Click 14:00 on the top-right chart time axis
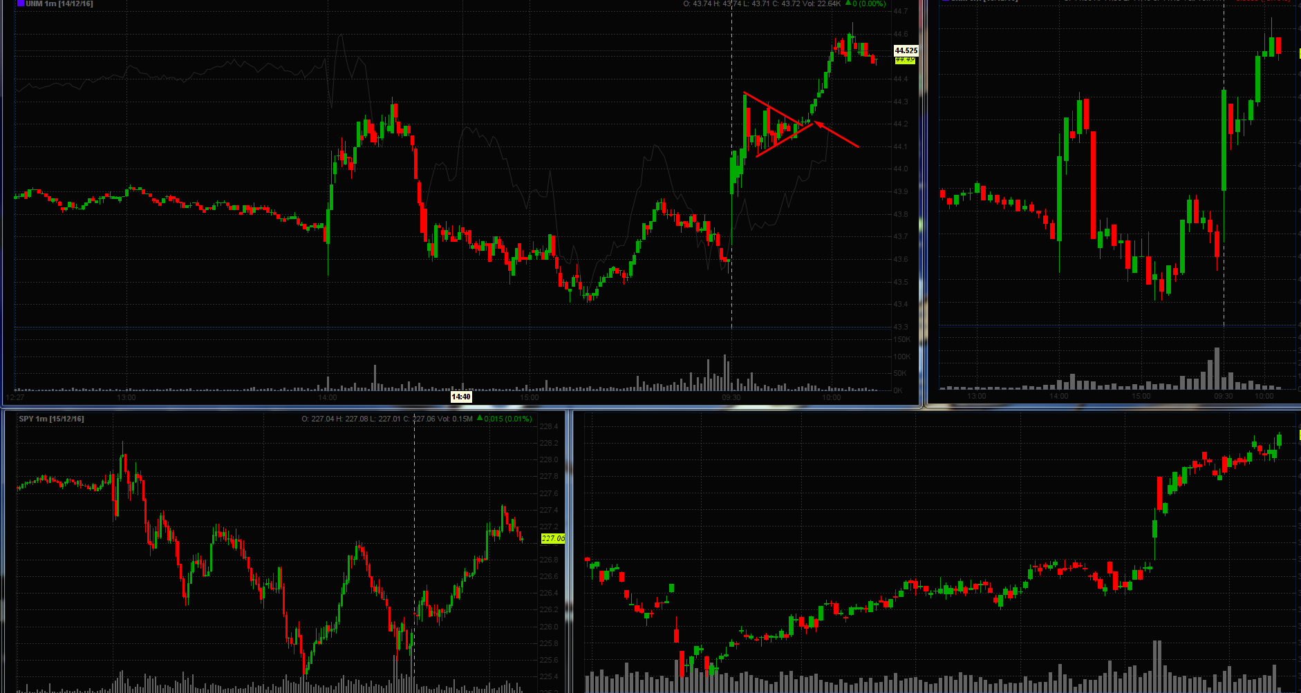1301x693 pixels. (1059, 396)
